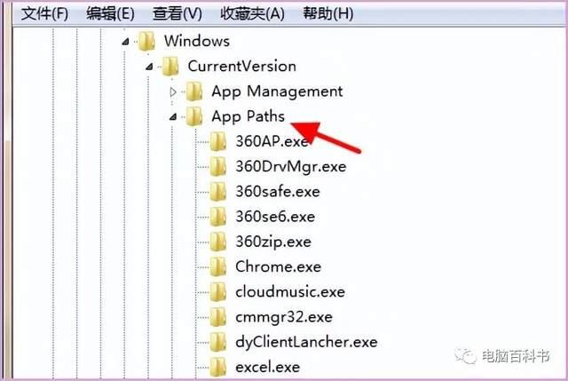Image resolution: width=568 pixels, height=381 pixels.
Task: Click the App Management folder icon
Action: click(194, 91)
